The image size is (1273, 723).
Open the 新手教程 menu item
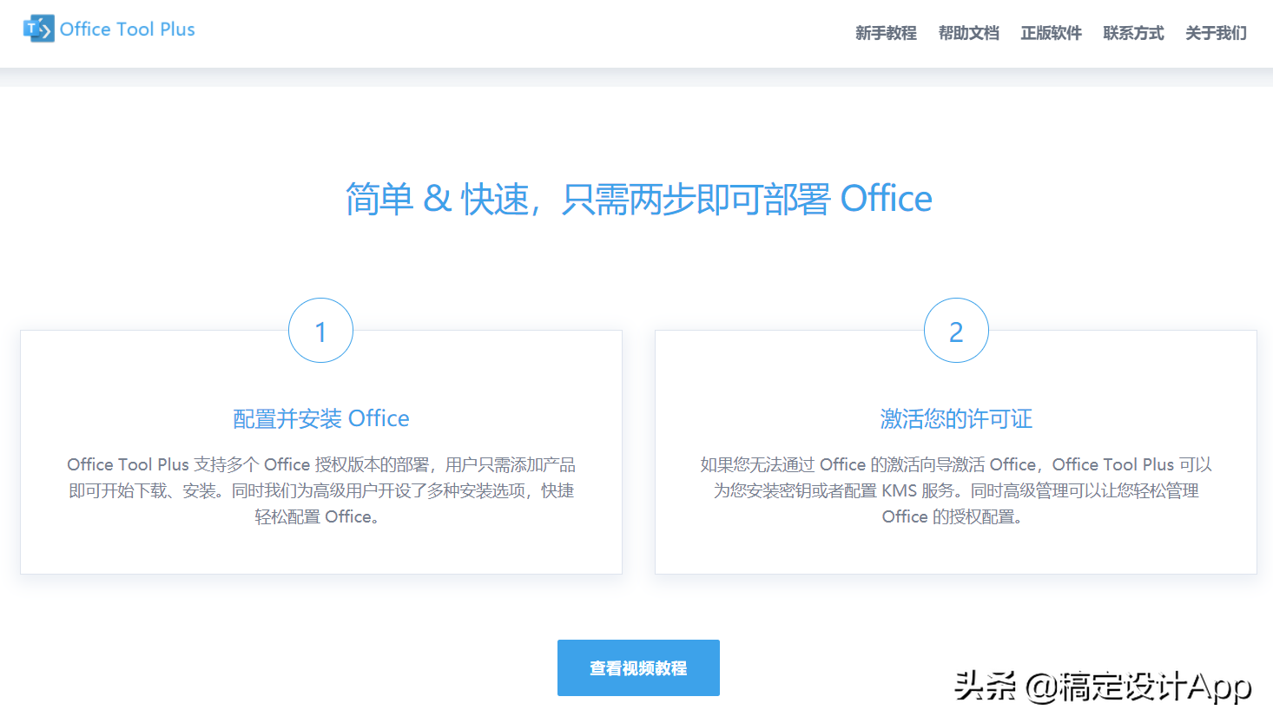click(886, 33)
